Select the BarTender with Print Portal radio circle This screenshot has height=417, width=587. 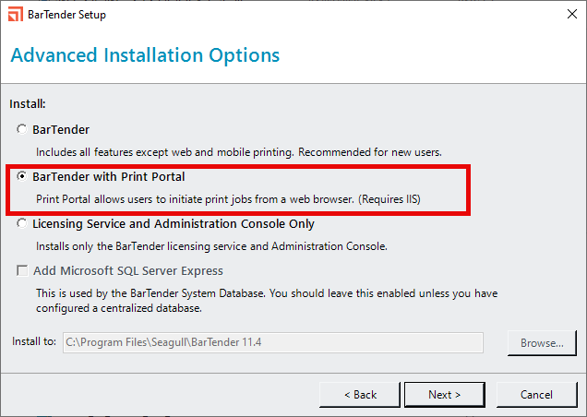pos(22,176)
